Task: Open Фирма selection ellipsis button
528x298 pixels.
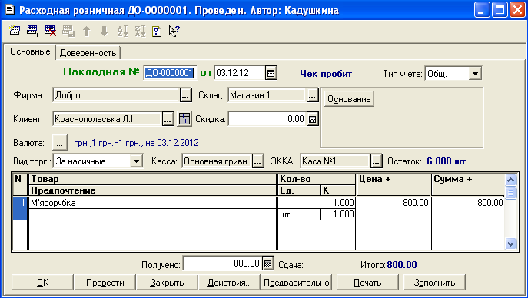Action: (185, 95)
